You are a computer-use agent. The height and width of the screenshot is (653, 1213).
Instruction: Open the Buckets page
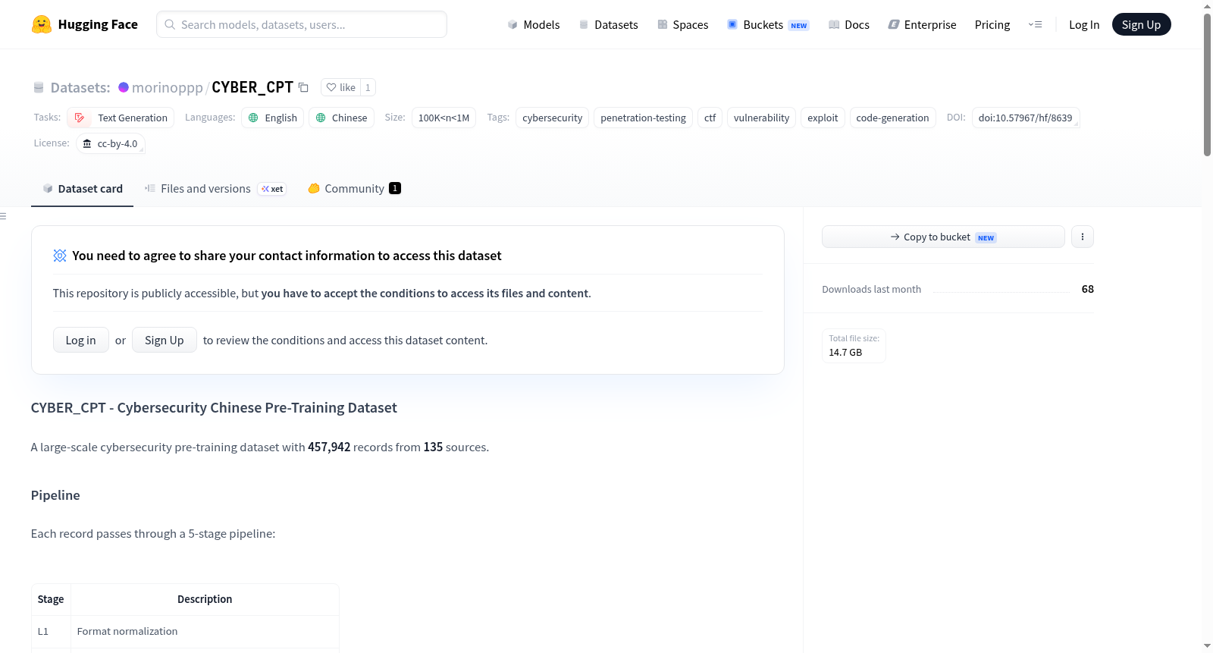[768, 24]
